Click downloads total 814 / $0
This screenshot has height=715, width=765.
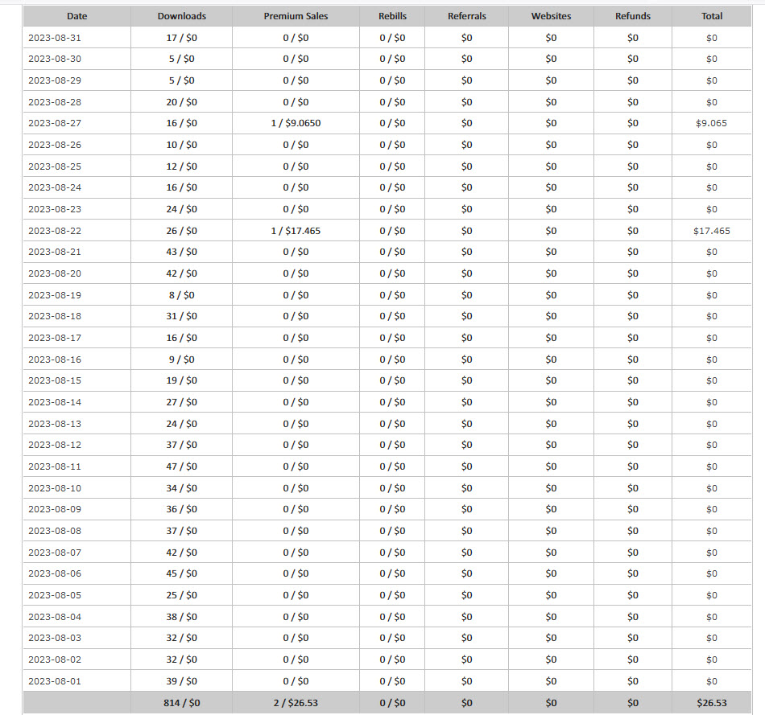tap(181, 703)
